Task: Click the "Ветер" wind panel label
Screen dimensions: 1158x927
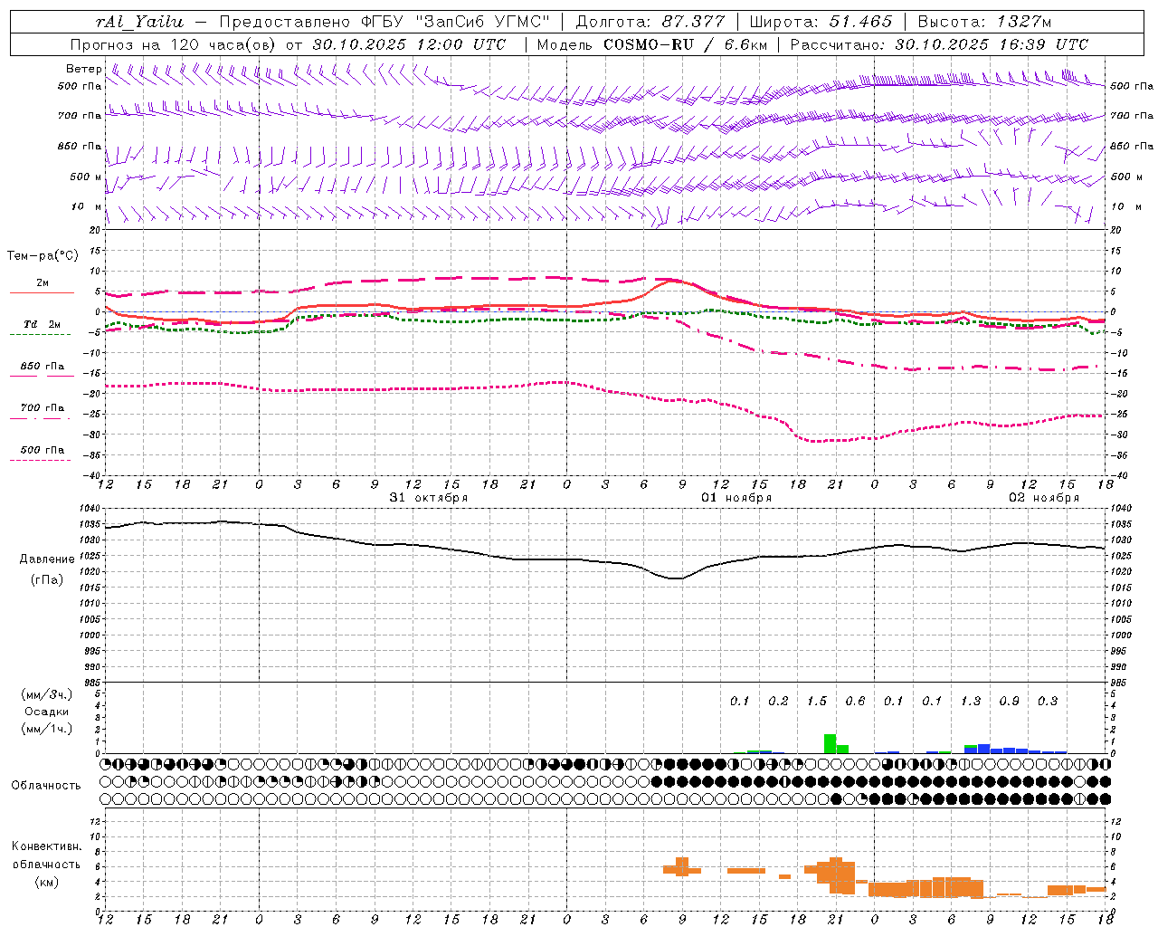Action: point(84,69)
